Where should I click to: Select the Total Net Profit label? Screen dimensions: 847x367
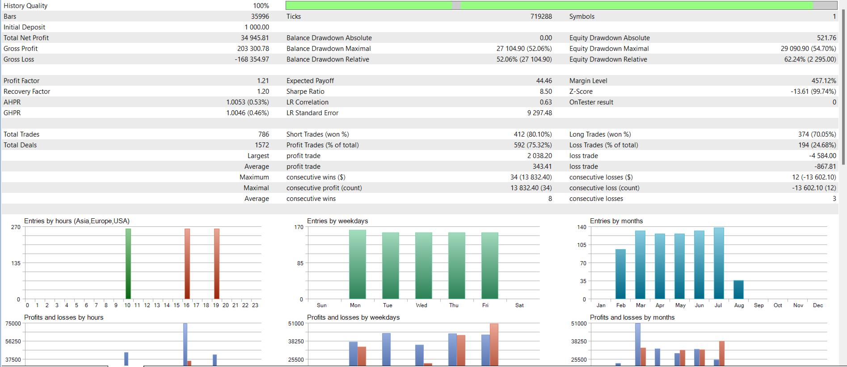click(x=26, y=38)
